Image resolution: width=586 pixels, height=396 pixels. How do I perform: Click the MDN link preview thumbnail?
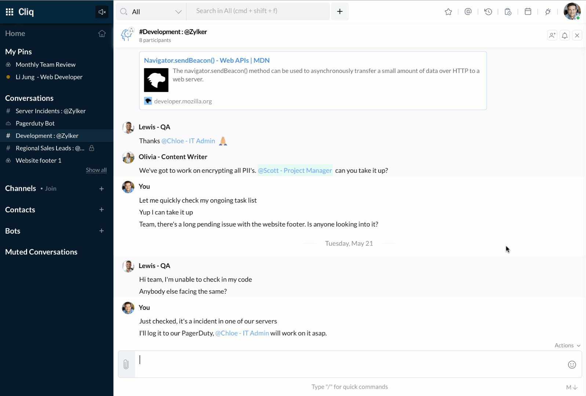(x=156, y=80)
